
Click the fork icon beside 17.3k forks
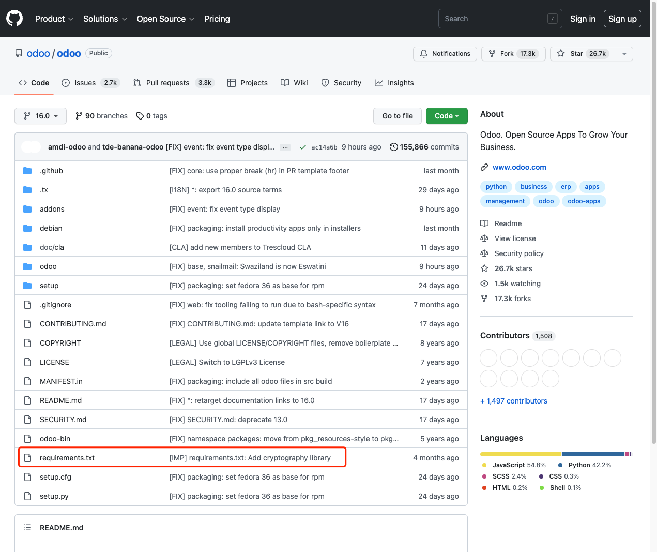click(x=484, y=299)
